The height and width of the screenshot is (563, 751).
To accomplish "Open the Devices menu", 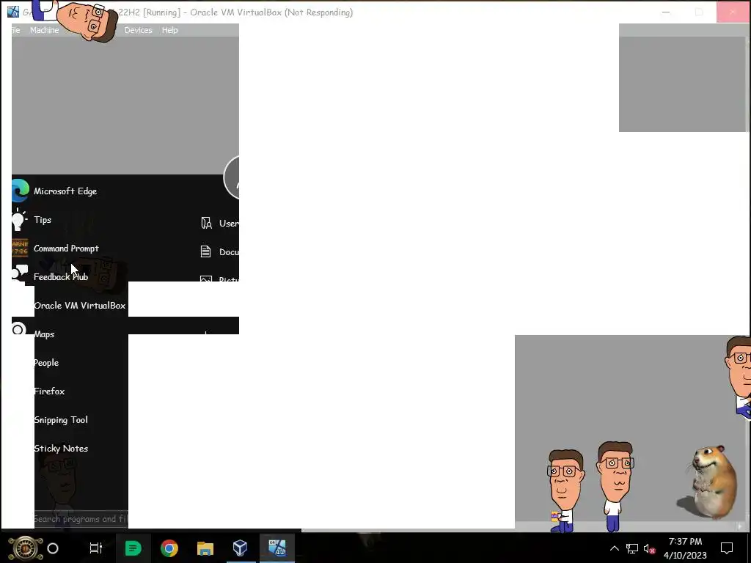I will [138, 30].
